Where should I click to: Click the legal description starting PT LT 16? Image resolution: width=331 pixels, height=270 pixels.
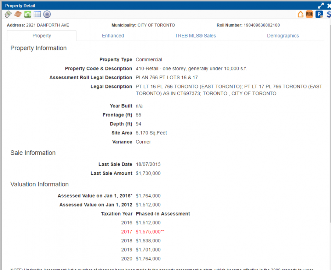(x=229, y=90)
